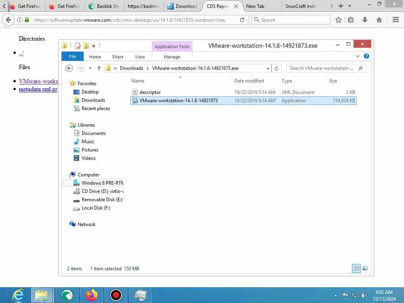Open Music library

tap(88, 142)
